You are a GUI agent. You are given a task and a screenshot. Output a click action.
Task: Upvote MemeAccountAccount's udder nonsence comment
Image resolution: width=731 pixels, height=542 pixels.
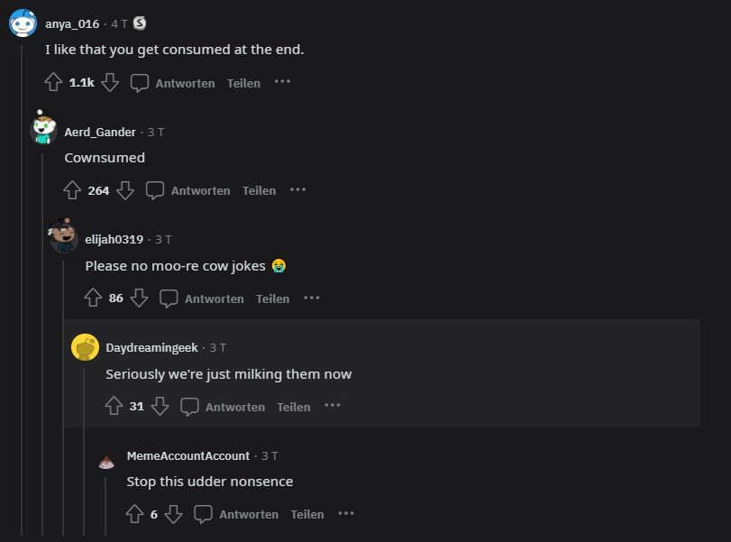click(x=135, y=514)
